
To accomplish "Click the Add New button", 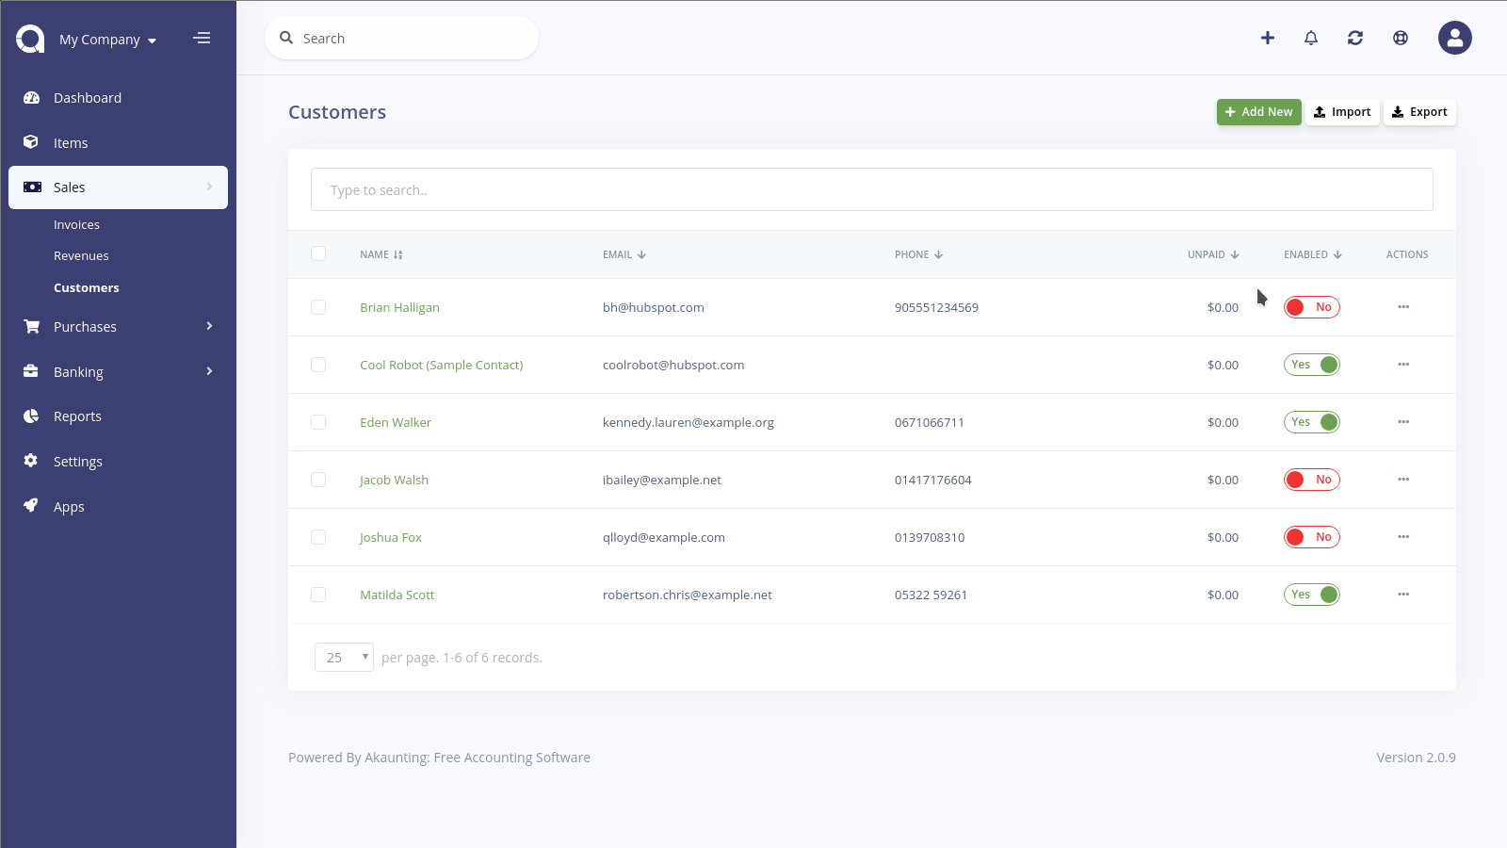I will click(1258, 112).
